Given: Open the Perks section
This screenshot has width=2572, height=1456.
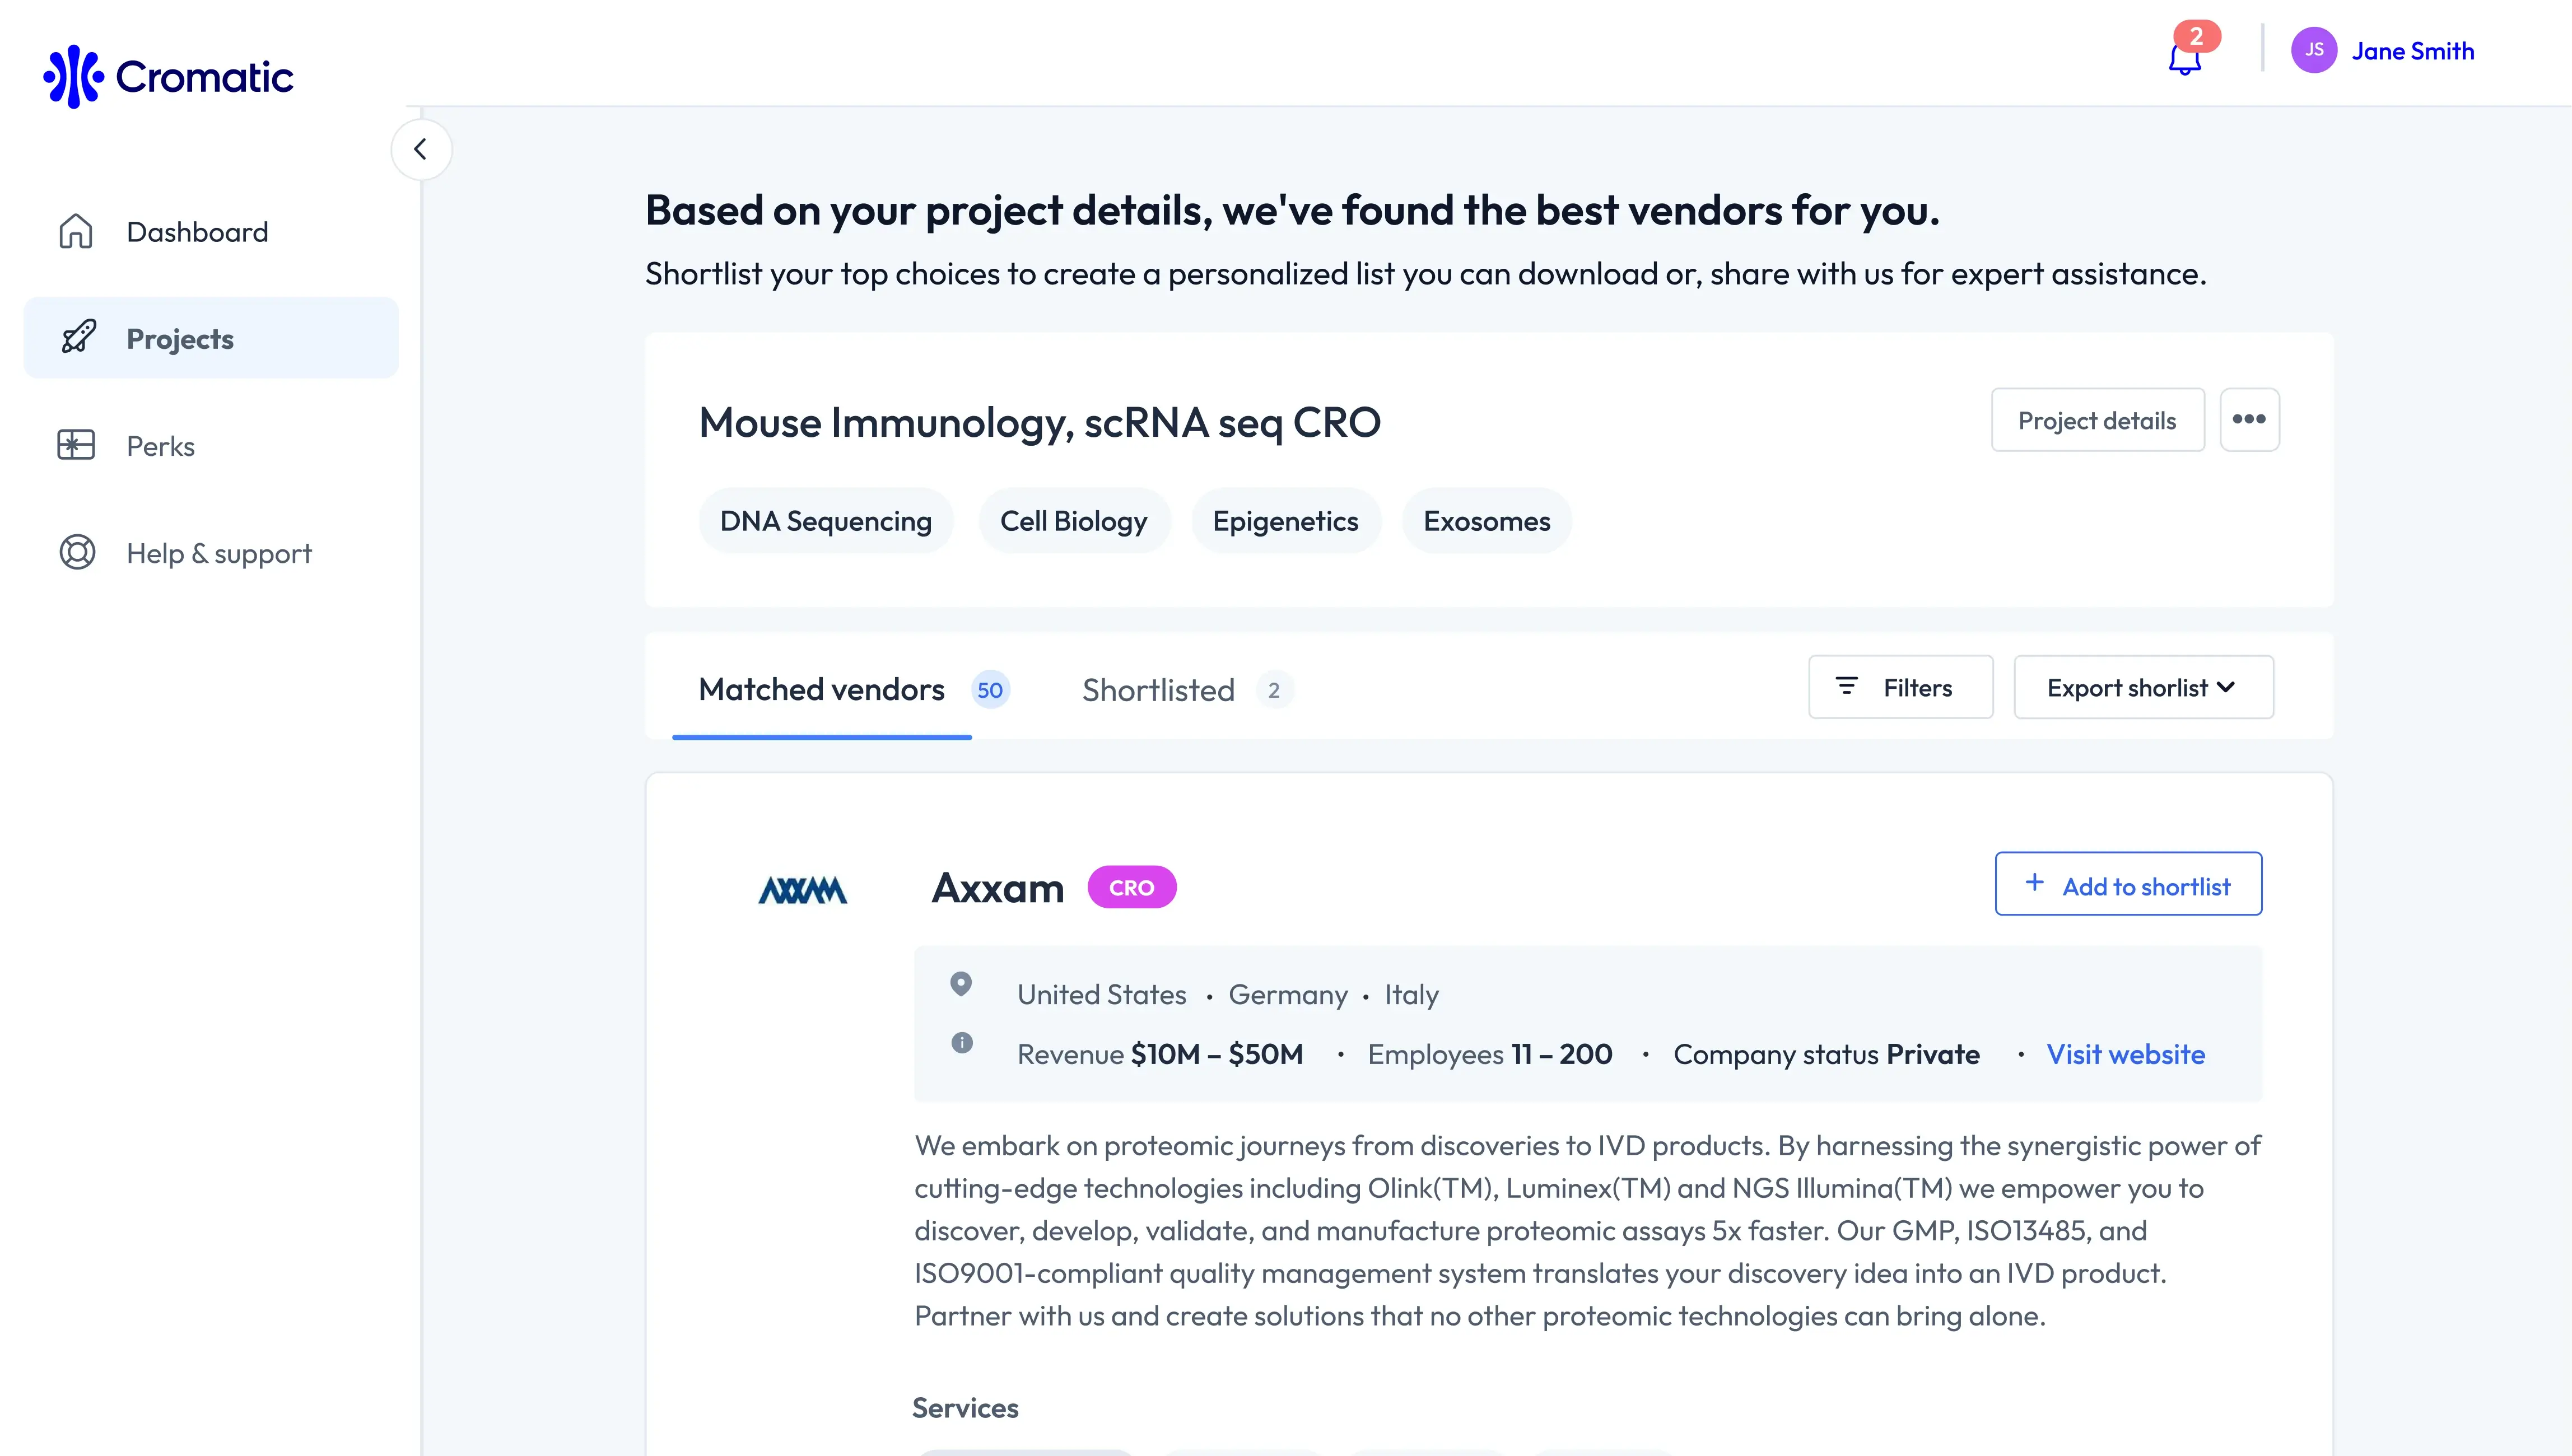Looking at the screenshot, I should pos(160,445).
